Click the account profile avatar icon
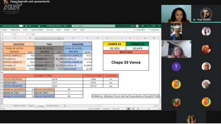This screenshot has height=124, width=221. click(137, 26)
